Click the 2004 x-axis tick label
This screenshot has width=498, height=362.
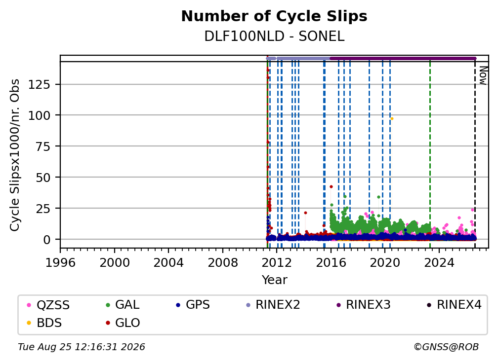pos(168,262)
